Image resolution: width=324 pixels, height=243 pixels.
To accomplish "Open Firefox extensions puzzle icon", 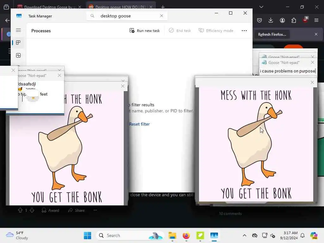I will (294, 20).
